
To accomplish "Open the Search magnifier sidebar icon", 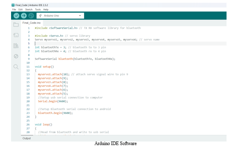I will click(16, 67).
